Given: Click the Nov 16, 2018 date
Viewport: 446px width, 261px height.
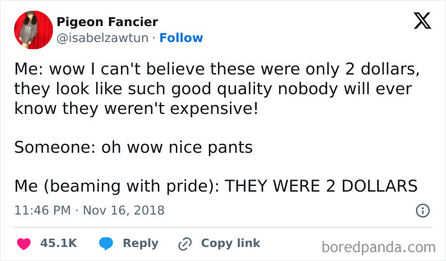Looking at the screenshot, I should [x=125, y=210].
